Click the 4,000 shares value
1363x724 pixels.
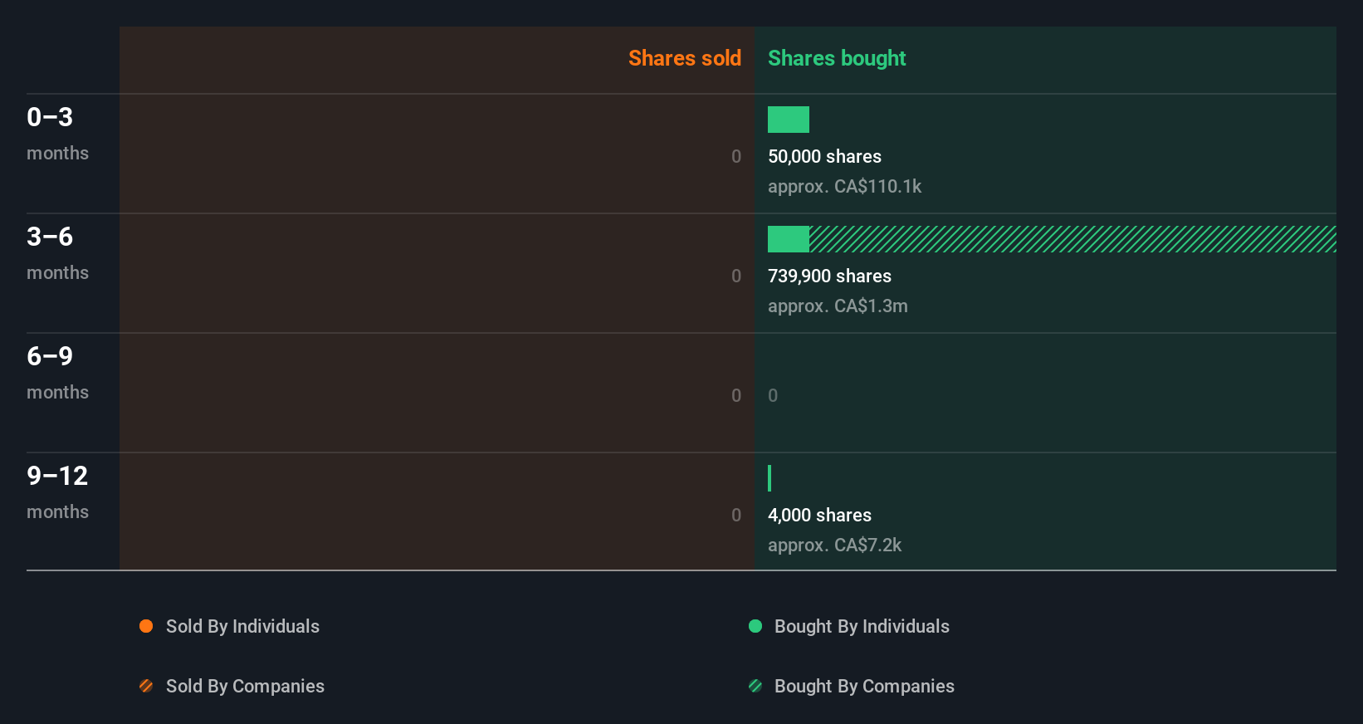pyautogui.click(x=819, y=515)
